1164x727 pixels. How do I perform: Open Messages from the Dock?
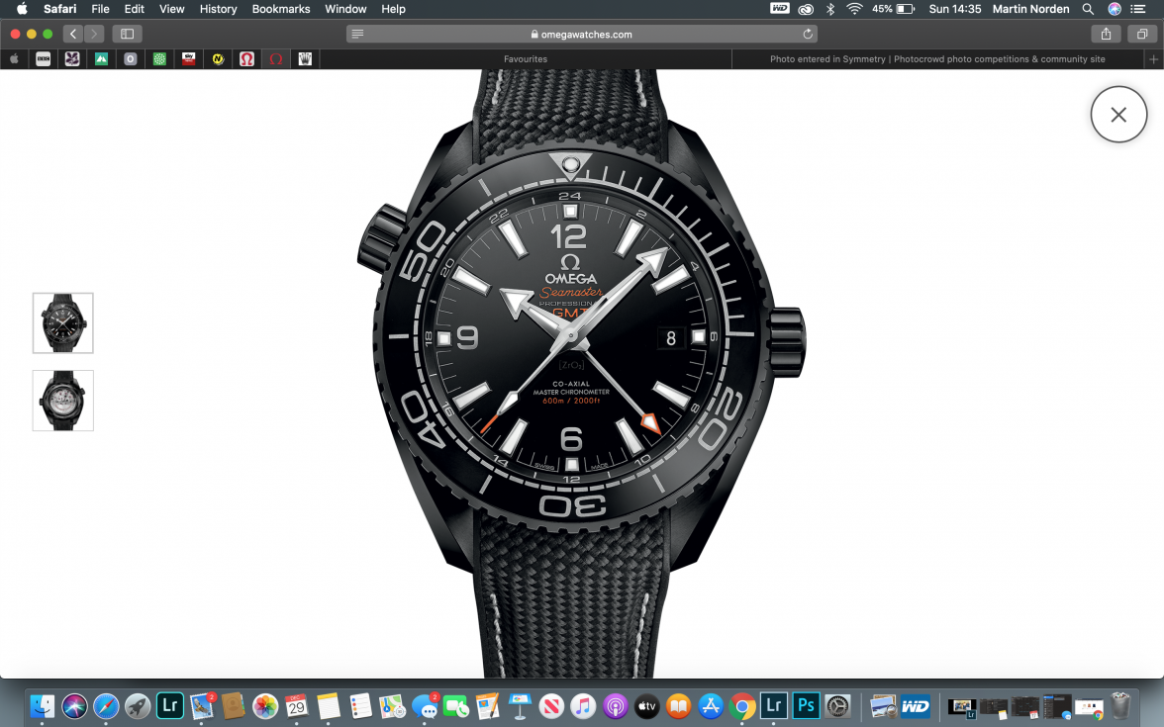pos(424,705)
